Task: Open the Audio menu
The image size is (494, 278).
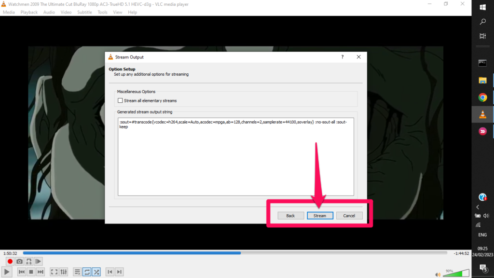Action: coord(49,12)
